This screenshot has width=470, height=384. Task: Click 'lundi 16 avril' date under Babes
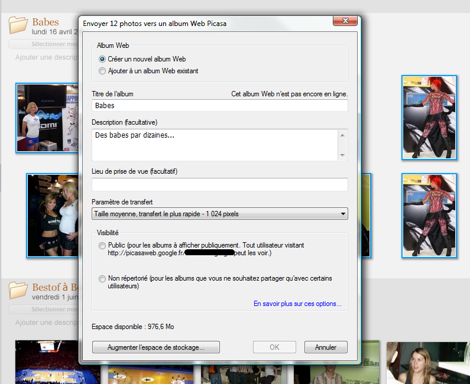[55, 32]
